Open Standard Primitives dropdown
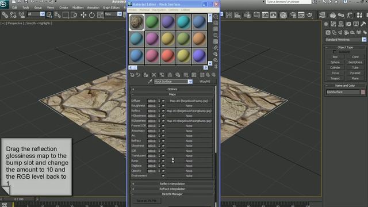The image size is (368, 207). [364, 40]
